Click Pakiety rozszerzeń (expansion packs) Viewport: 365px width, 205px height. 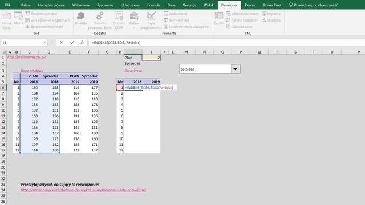tap(242, 20)
